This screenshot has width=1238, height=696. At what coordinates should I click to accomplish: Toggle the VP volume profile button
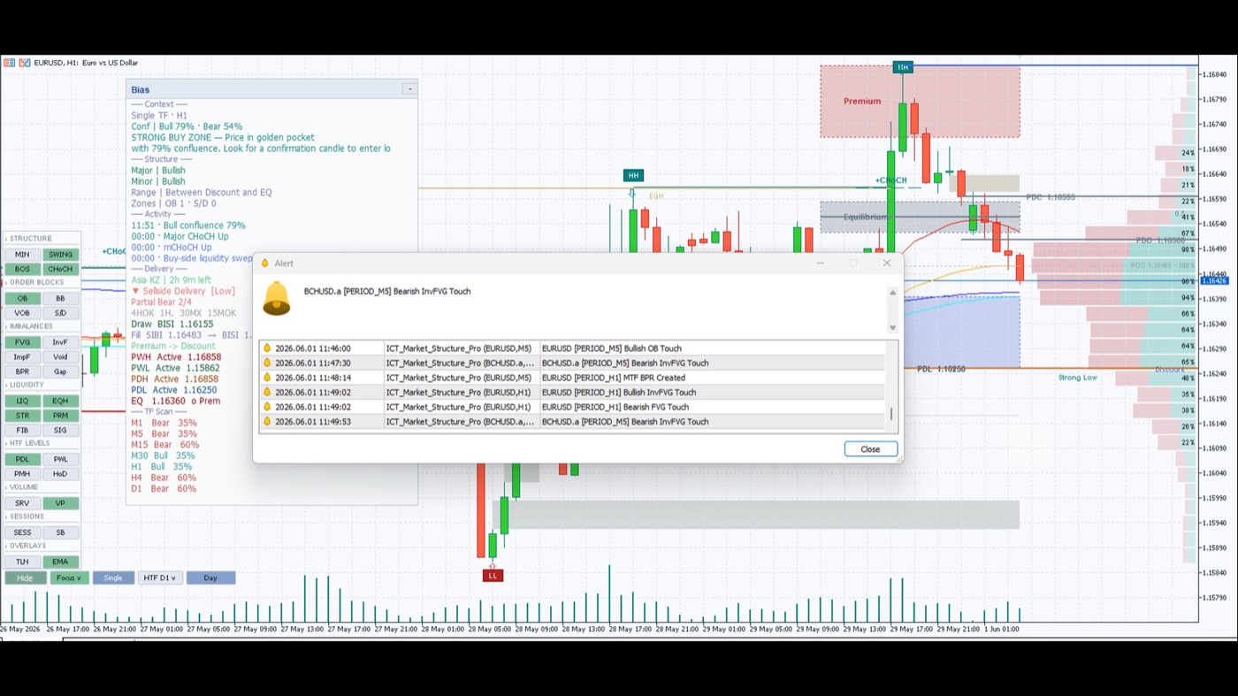coord(60,503)
